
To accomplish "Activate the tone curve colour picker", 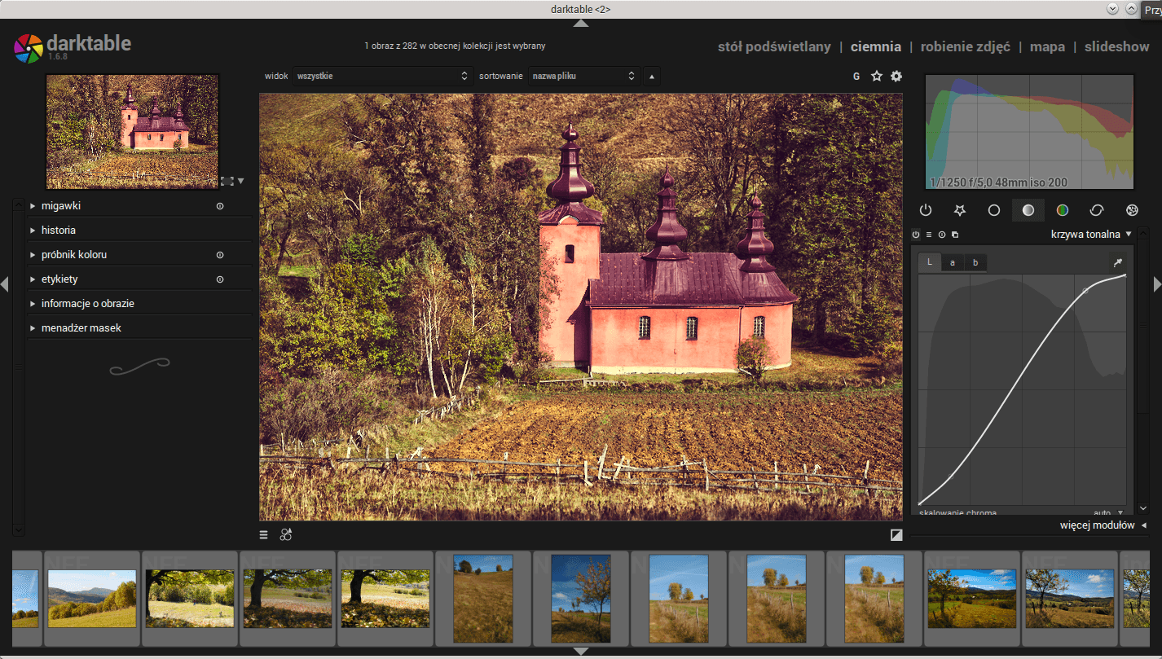I will [x=1118, y=262].
